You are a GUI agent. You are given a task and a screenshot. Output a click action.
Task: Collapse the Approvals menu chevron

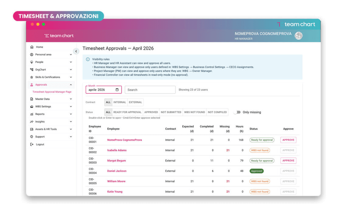click(x=71, y=85)
